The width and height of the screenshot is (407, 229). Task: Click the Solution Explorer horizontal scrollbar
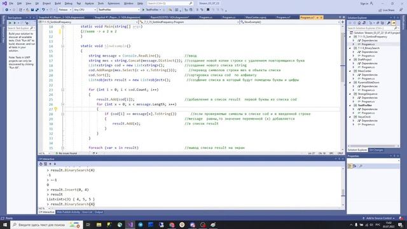click(x=373, y=146)
